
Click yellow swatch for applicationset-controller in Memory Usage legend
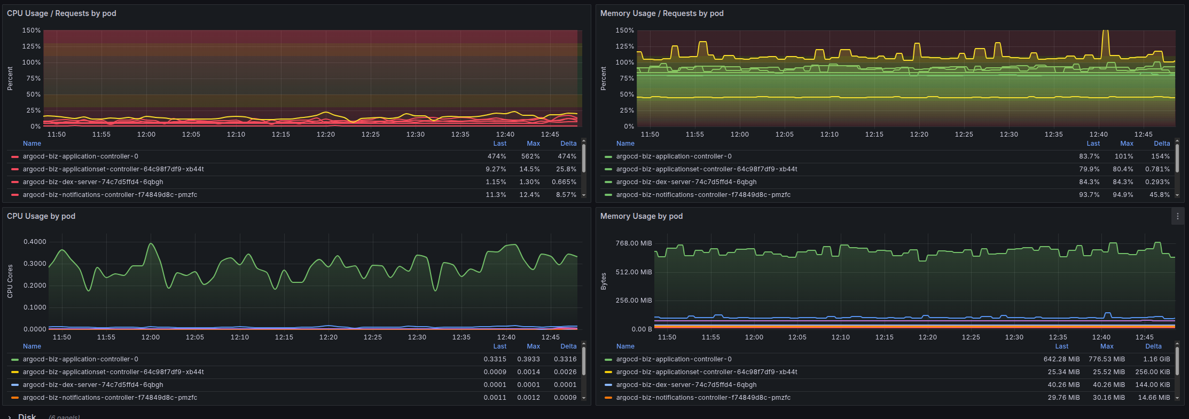(608, 373)
